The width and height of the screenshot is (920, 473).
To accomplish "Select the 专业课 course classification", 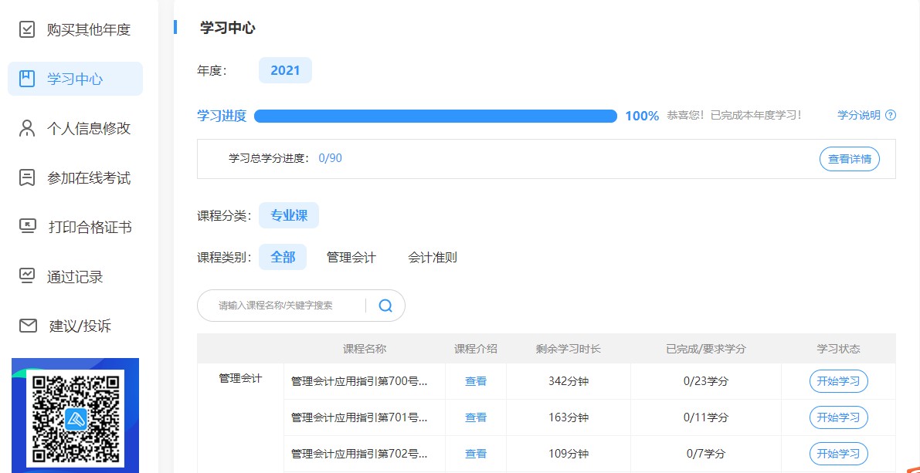I will pyautogui.click(x=289, y=216).
